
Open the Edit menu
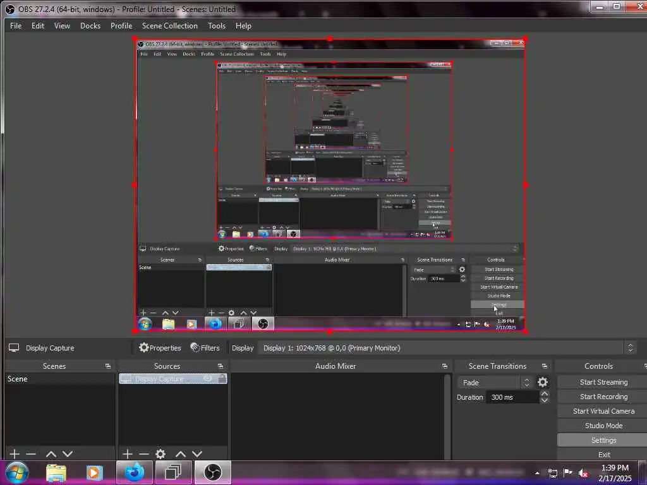[38, 25]
